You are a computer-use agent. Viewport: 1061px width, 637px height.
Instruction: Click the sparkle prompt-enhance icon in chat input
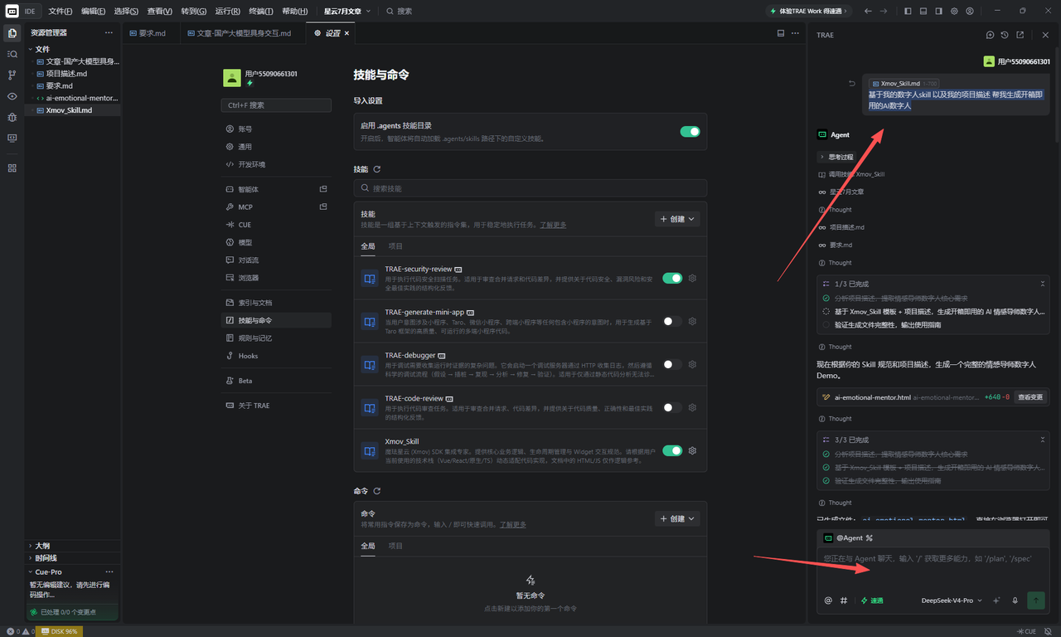tap(996, 601)
